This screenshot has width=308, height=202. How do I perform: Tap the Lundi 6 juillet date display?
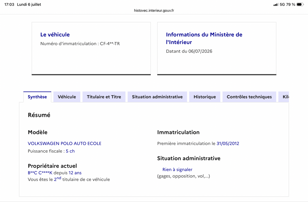coord(29,4)
